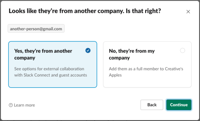
Task: Click the blue checkmark on the Yes option
Action: pos(88,50)
